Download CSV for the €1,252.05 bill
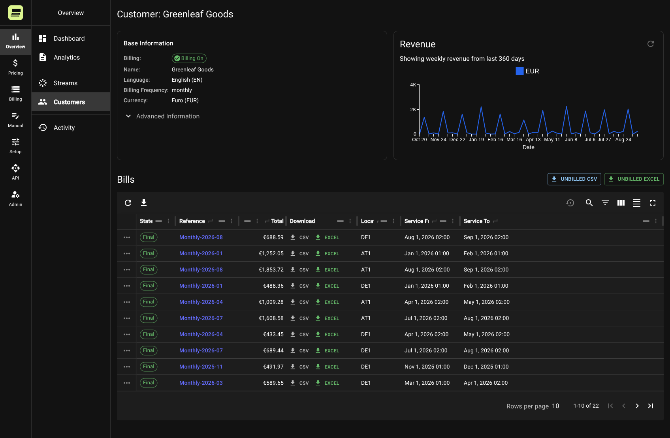The width and height of the screenshot is (670, 438). pyautogui.click(x=299, y=253)
